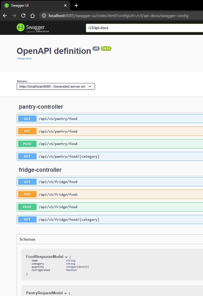Open the Servers dropdown

pyautogui.click(x=56, y=86)
